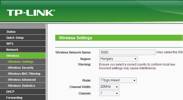This screenshot has height=100, width=183.
Task: Click the Region dropdown arrow
Action: 135,59
